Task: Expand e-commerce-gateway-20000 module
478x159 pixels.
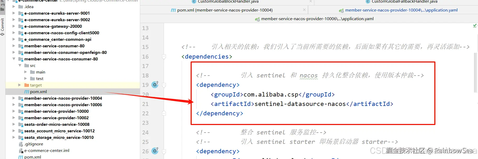Action: 14,26
